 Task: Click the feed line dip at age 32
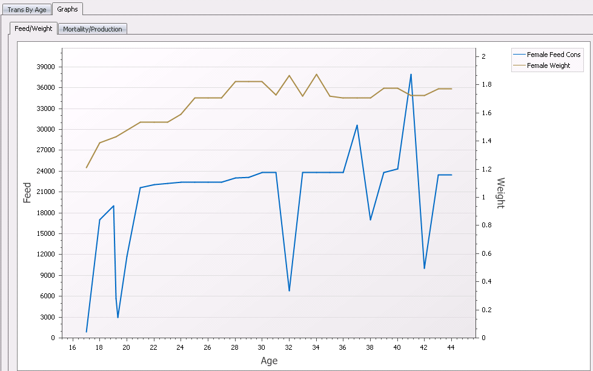(289, 290)
